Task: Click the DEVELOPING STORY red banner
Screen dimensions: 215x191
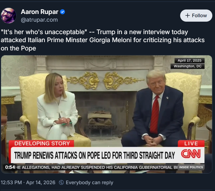Action: click(42, 144)
